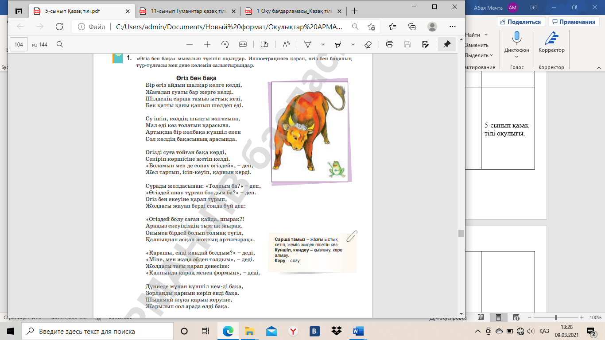This screenshot has height=340, width=605.
Task: Expand the Draw tool options arrow
Action: (323, 44)
